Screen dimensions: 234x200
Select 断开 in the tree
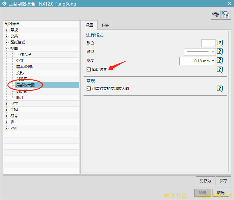tap(20, 98)
